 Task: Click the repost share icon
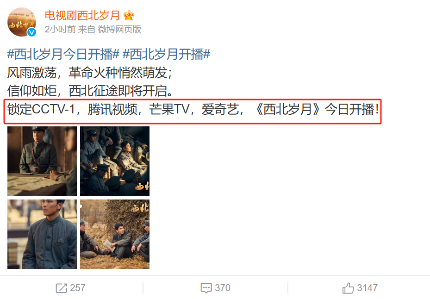click(61, 288)
